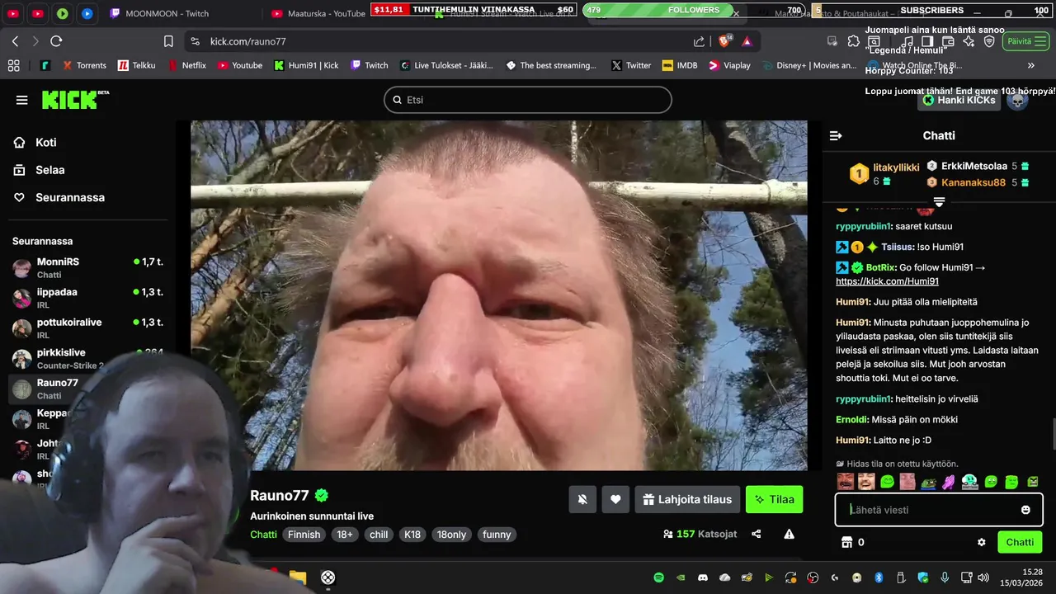Open pottukoiralive channel in followed list
1056x594 pixels.
[x=88, y=328]
